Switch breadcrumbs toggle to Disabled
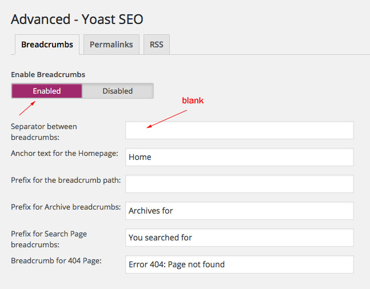 (x=117, y=91)
